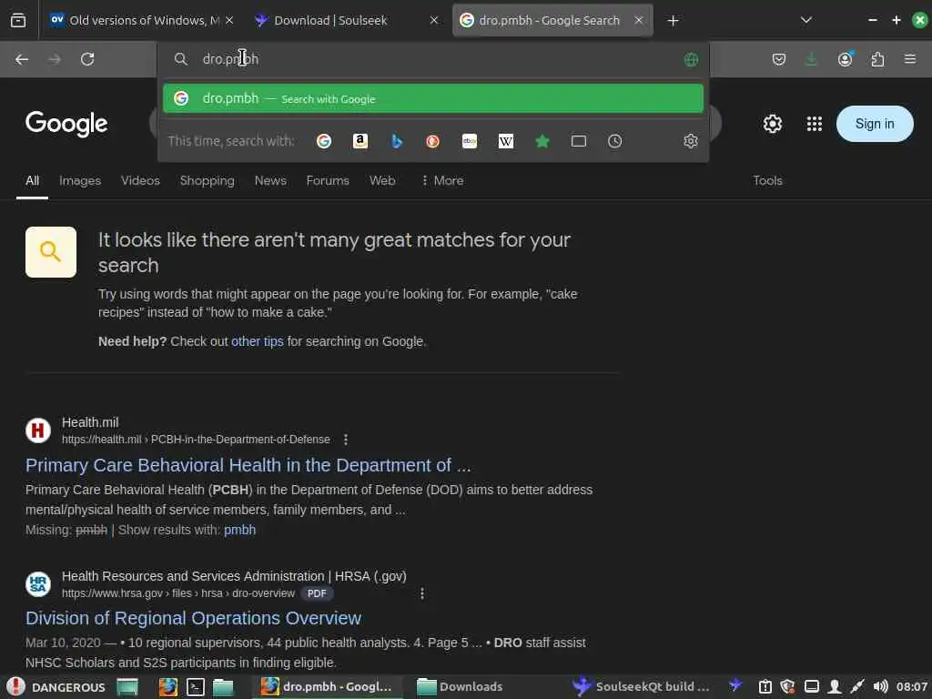Open Division of Regional Operations Overview
932x699 pixels.
click(x=193, y=618)
